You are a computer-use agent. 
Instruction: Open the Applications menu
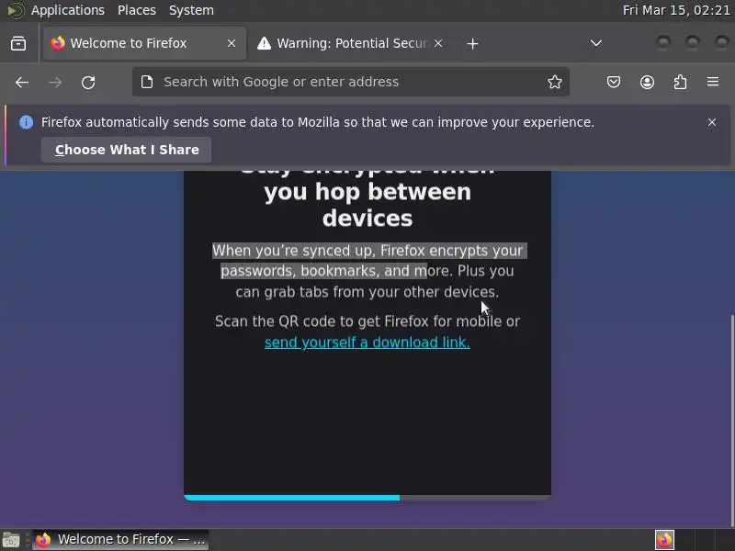tap(68, 10)
